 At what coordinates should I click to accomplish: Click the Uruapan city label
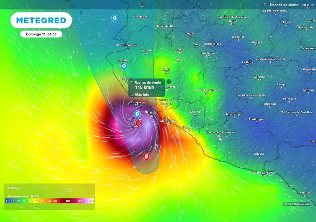pos(270,104)
